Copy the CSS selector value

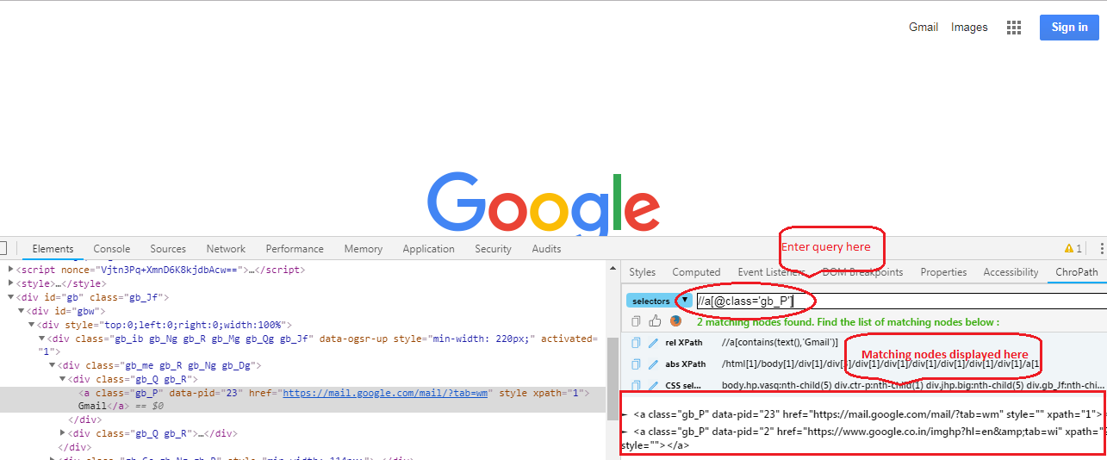click(636, 385)
